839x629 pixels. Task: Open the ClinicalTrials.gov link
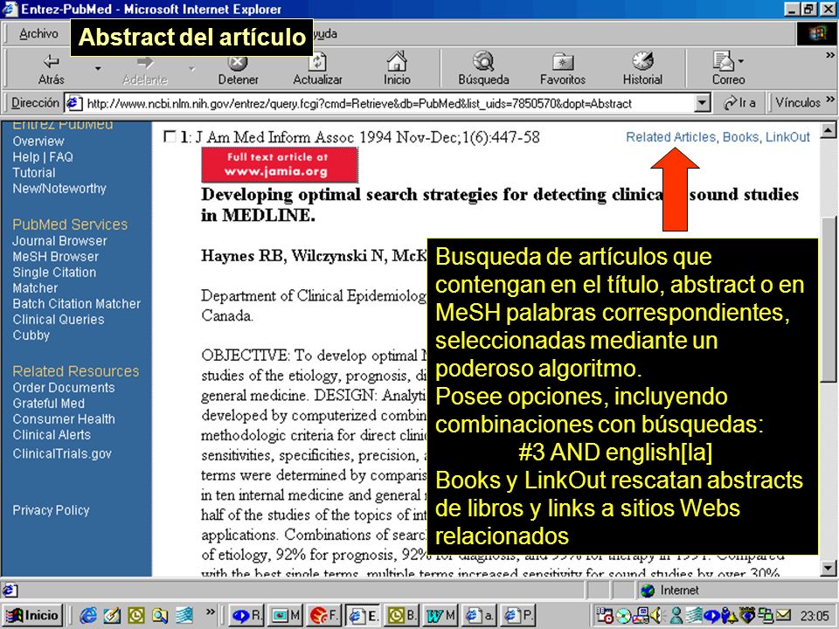62,453
